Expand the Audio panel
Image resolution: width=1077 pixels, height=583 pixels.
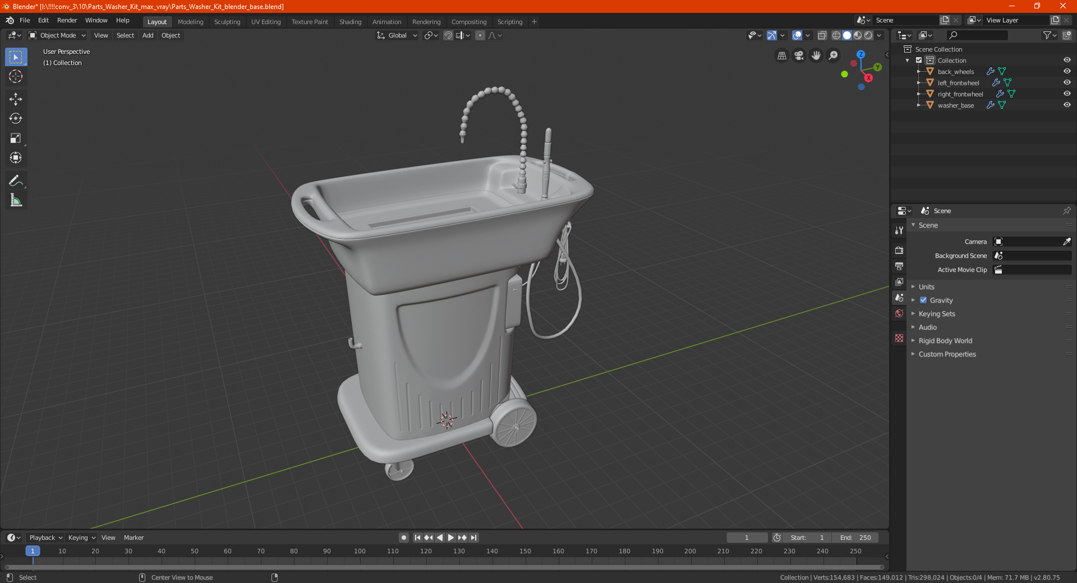click(x=928, y=327)
